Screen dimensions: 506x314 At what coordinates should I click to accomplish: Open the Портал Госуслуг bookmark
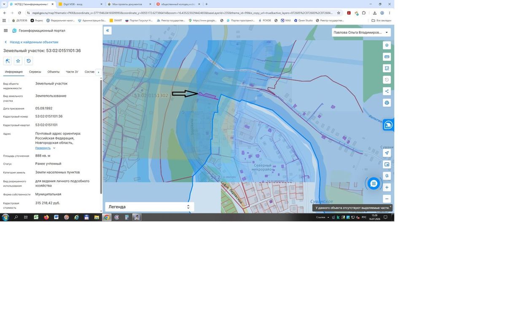pos(139,20)
